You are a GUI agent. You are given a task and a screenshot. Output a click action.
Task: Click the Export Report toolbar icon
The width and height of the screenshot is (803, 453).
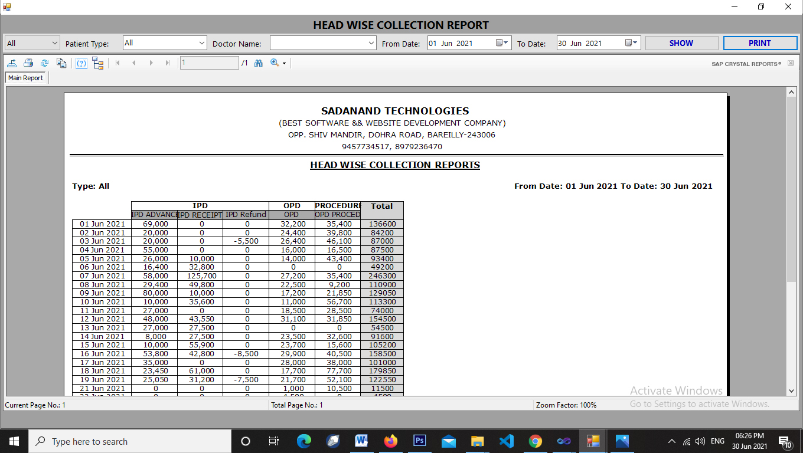pos(12,63)
